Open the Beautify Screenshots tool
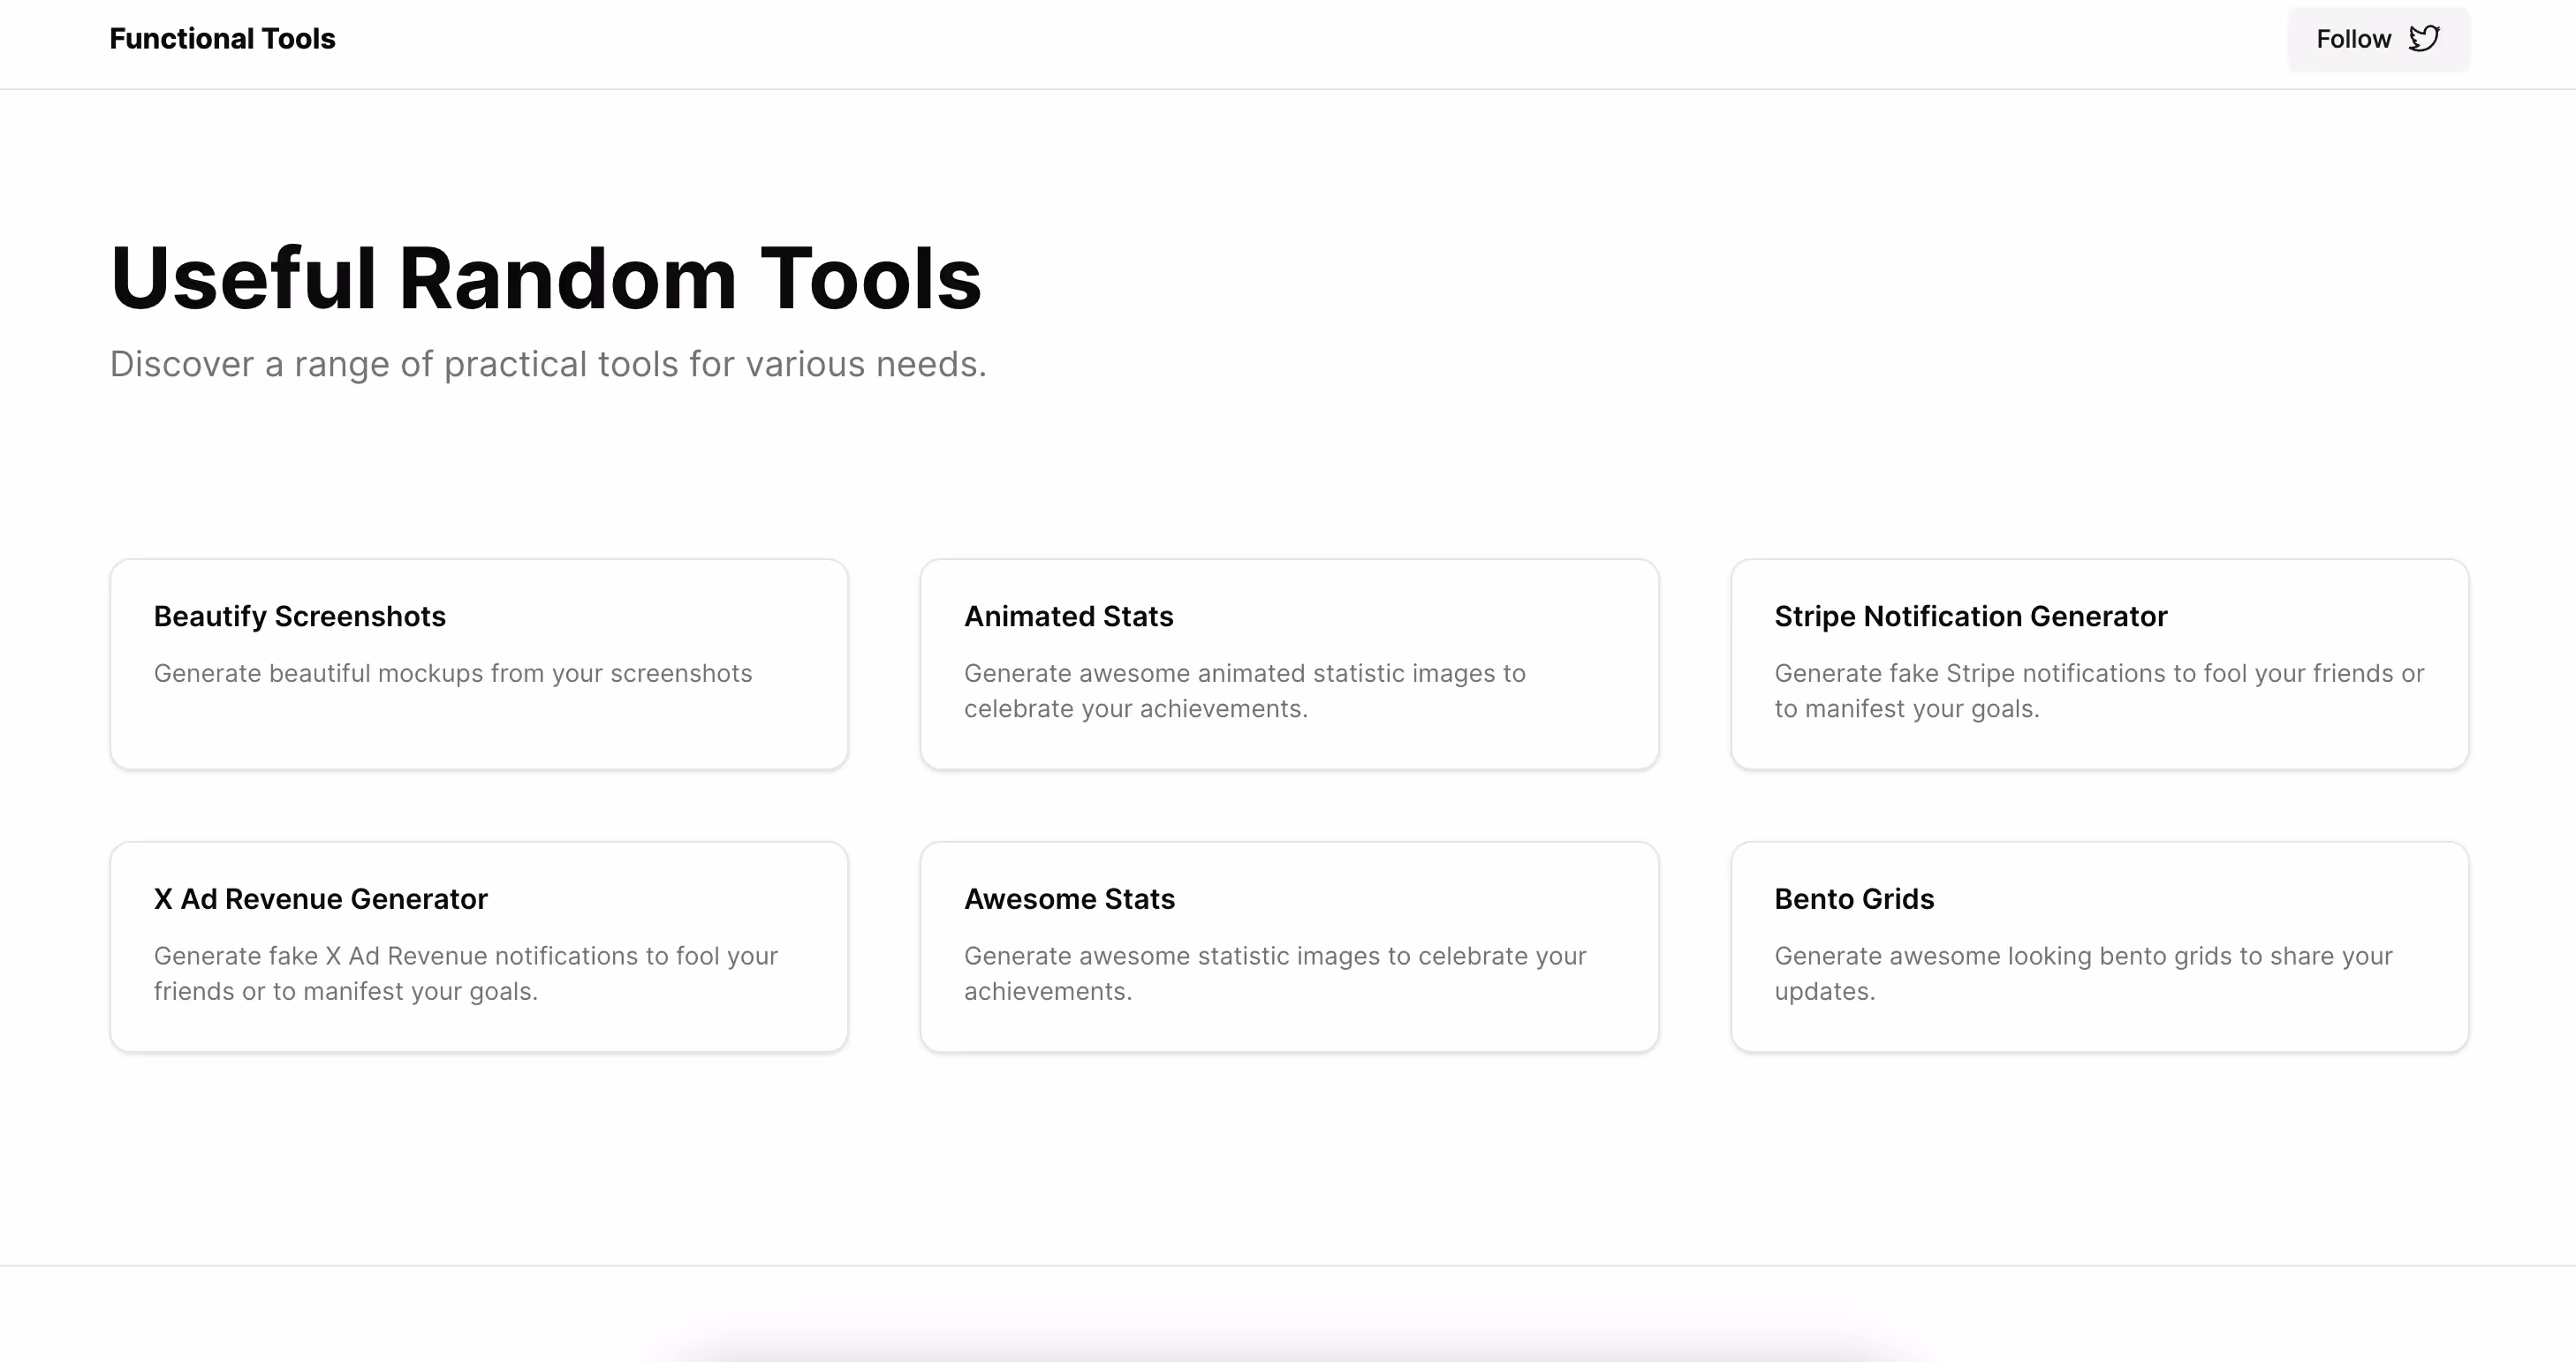 tap(478, 663)
